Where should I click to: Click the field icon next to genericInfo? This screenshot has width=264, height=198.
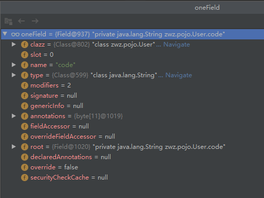pos(25,106)
